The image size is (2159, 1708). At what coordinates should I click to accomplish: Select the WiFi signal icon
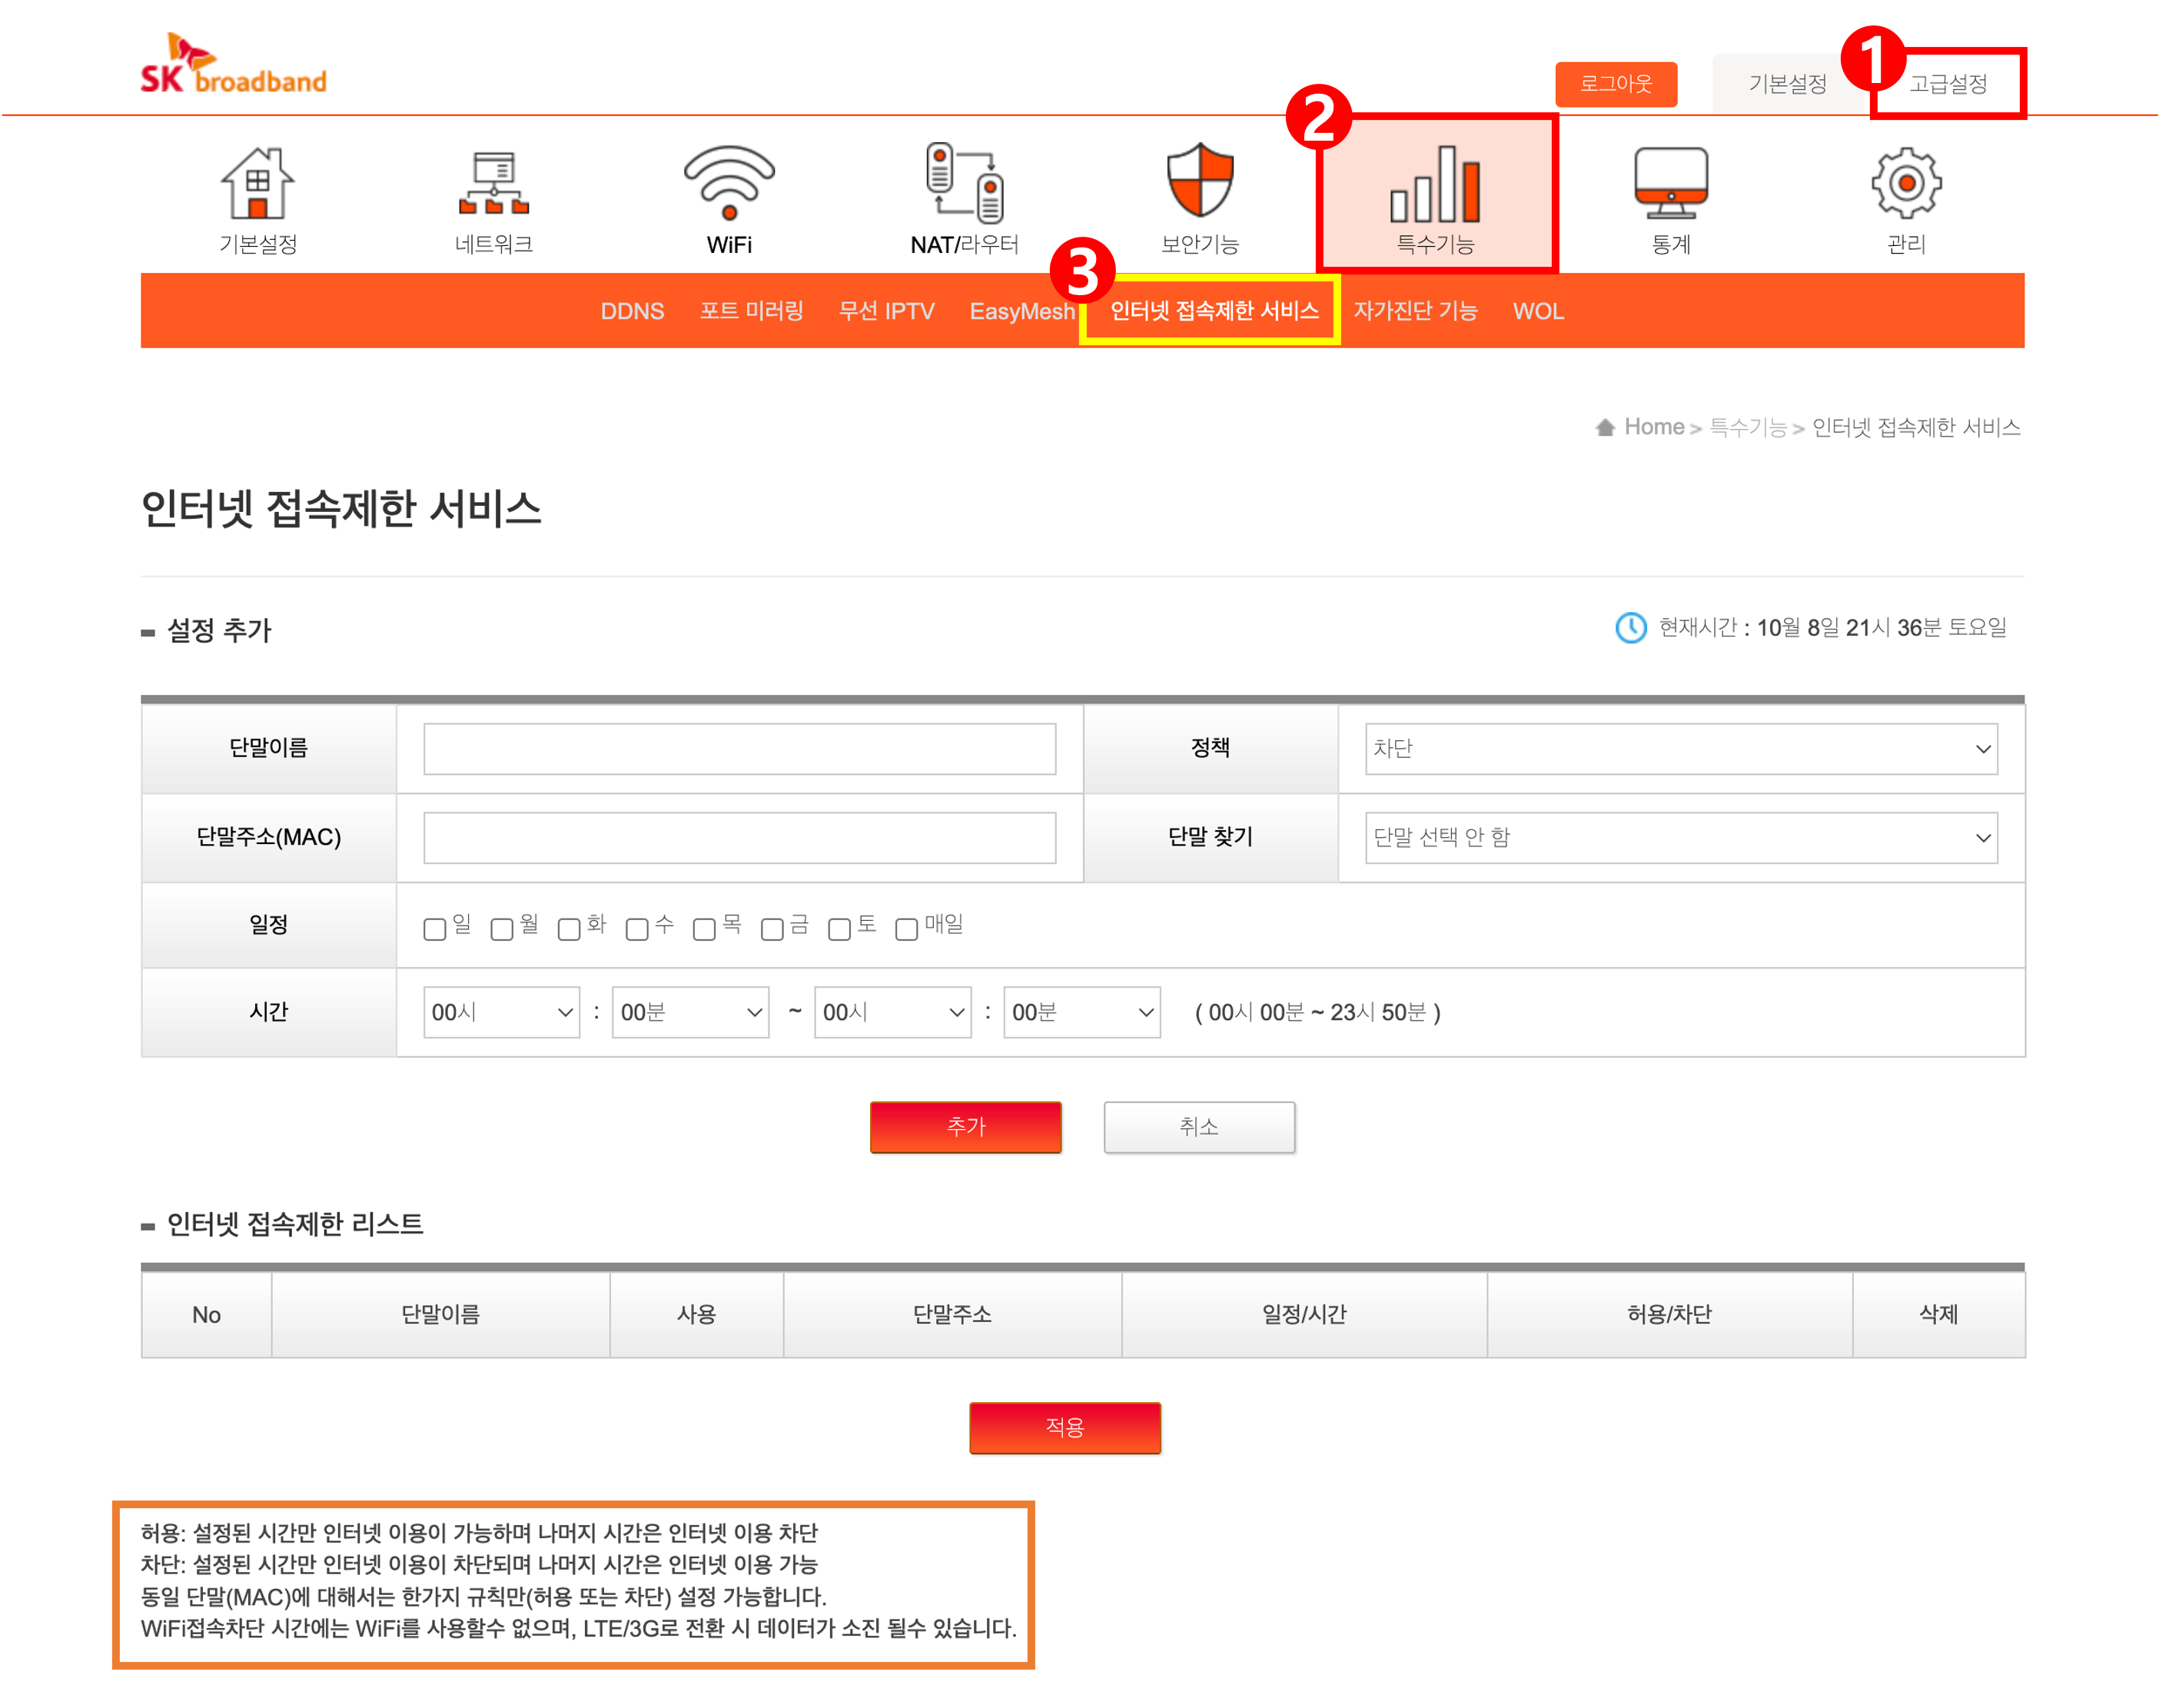tap(729, 183)
